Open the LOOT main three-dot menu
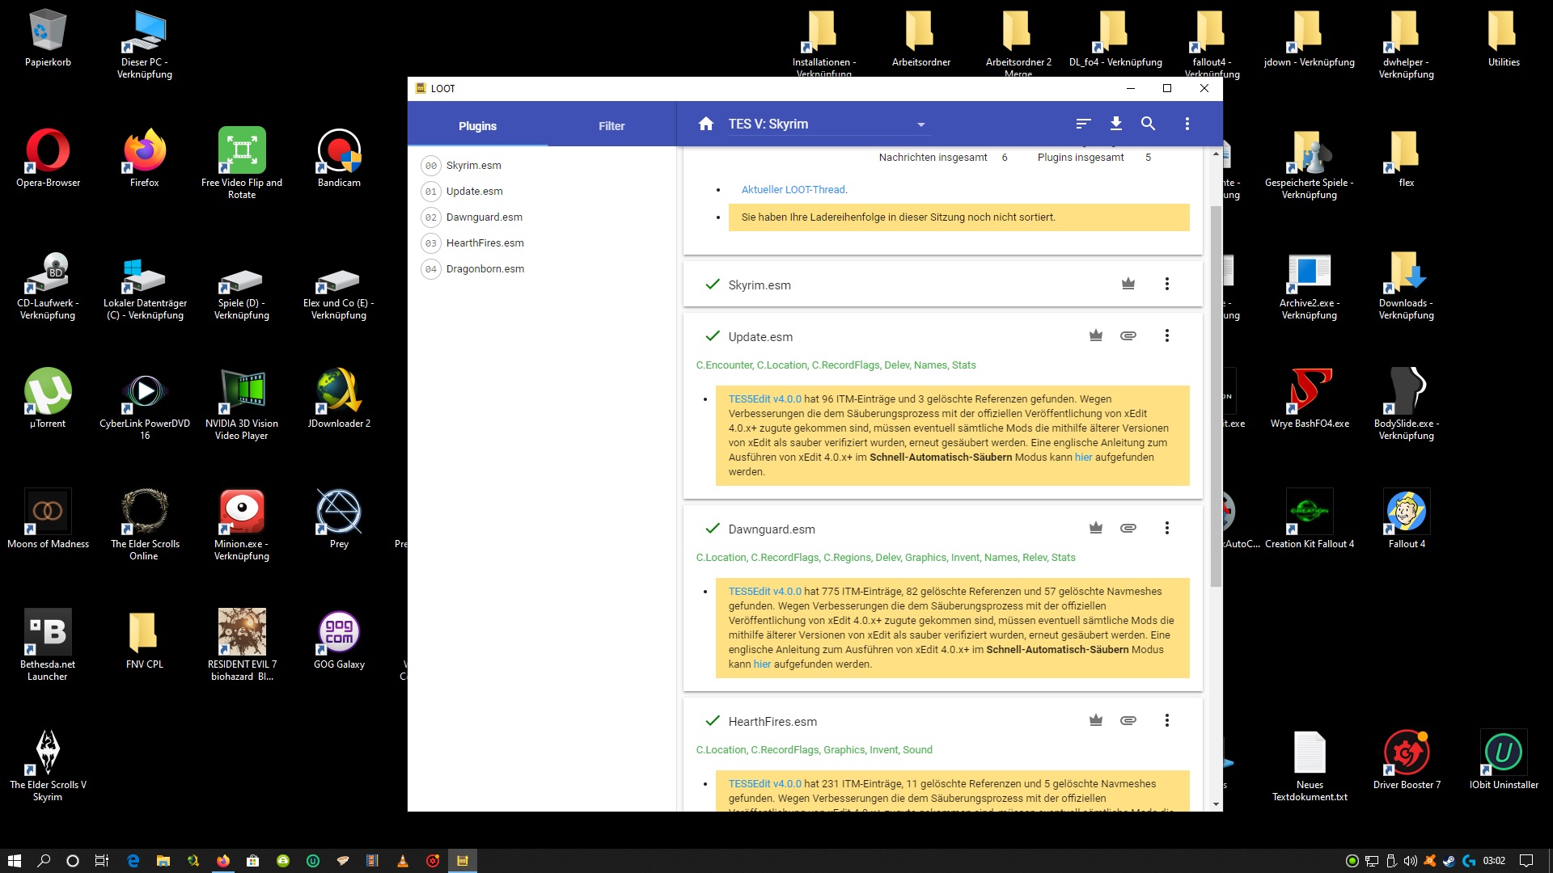 pyautogui.click(x=1187, y=124)
